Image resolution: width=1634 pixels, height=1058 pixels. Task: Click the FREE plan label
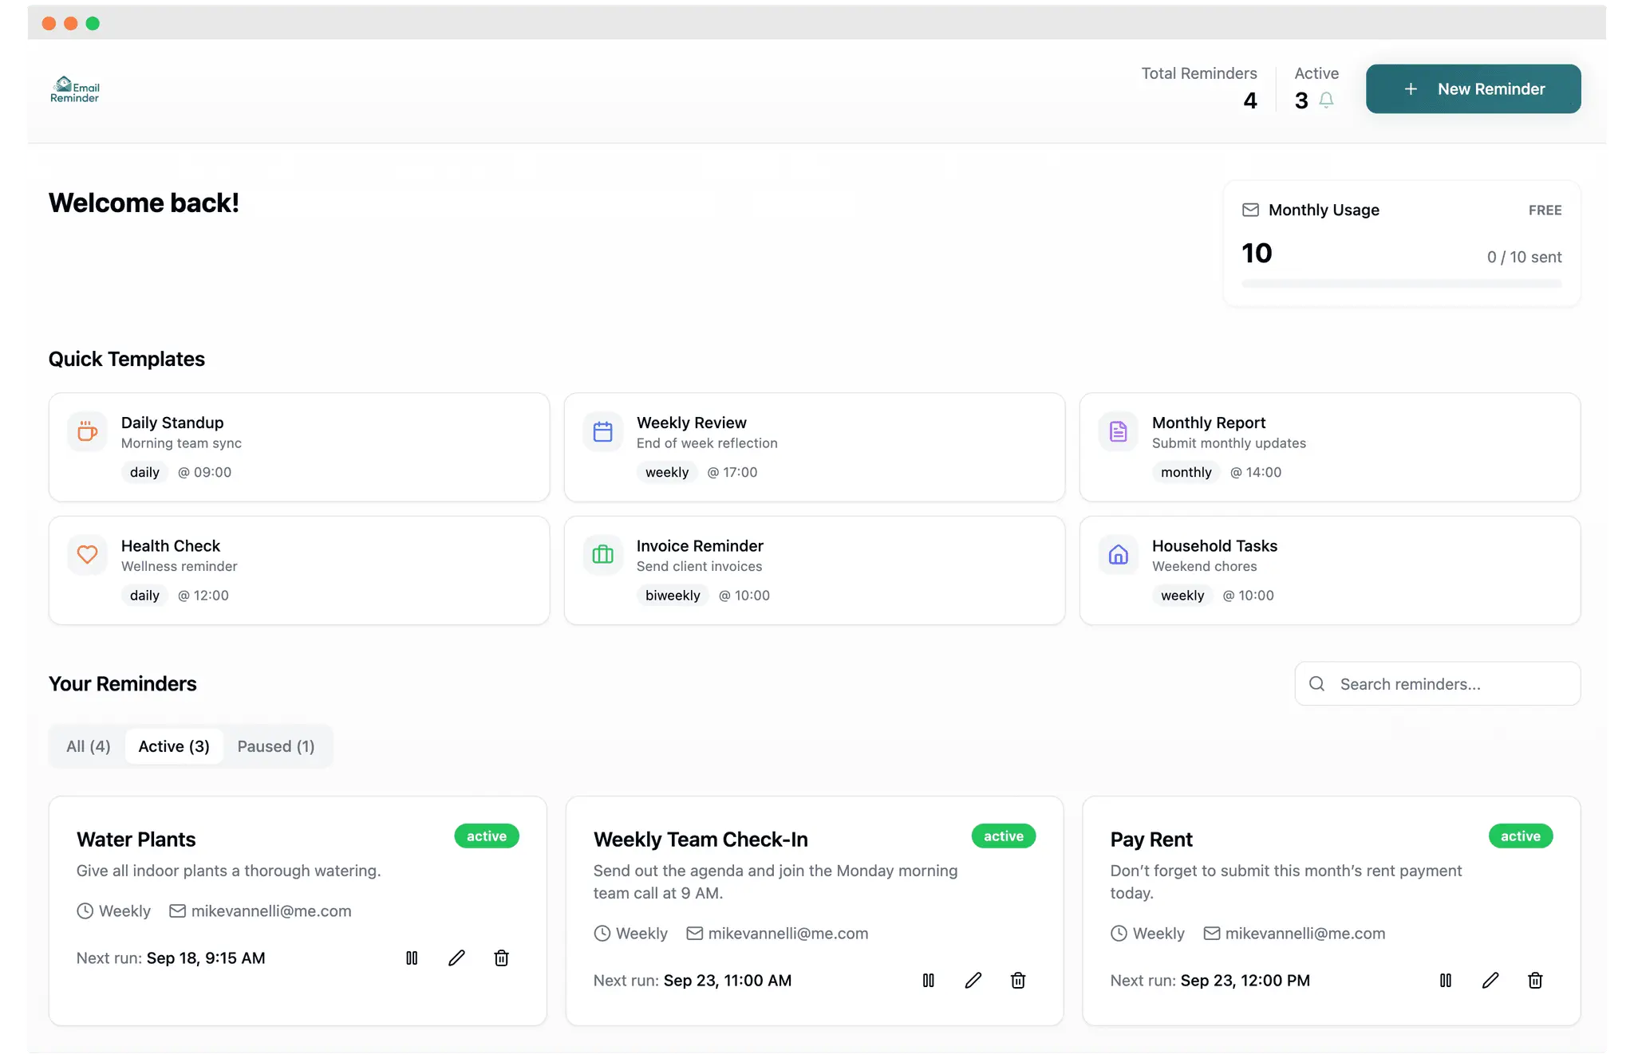[1545, 210]
